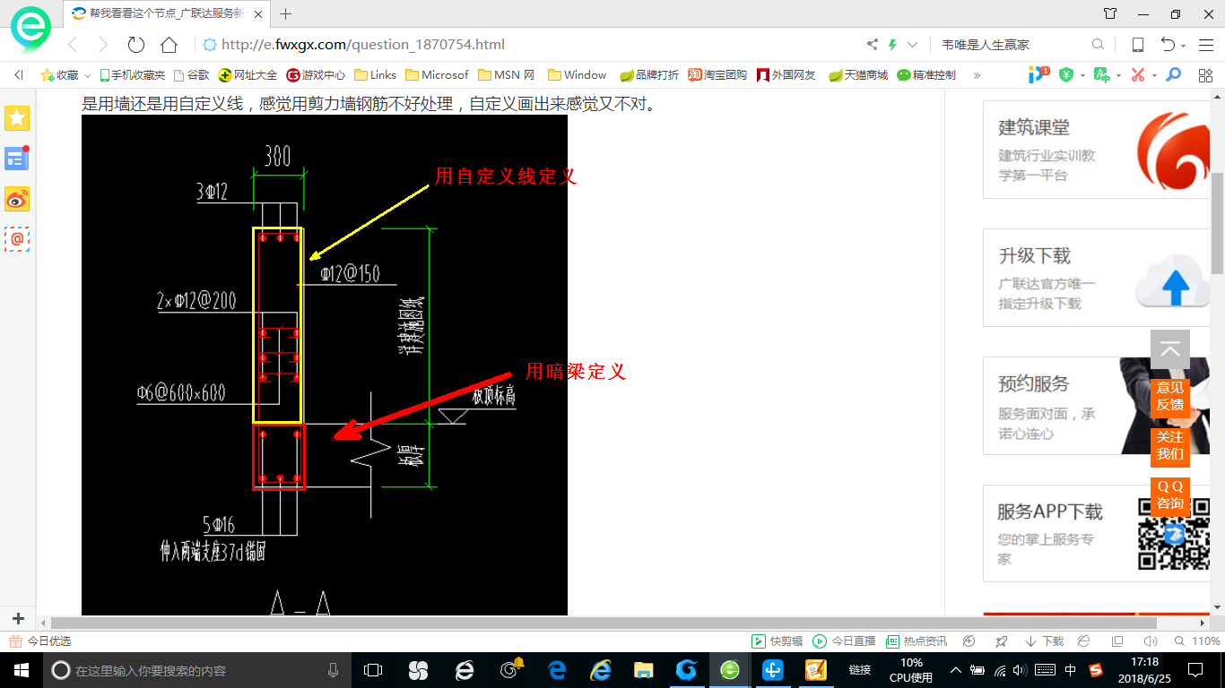Open the 建筑课堂 sidebar card
This screenshot has height=688, width=1225.
click(x=1096, y=149)
